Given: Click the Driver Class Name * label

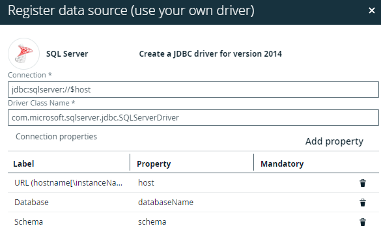Looking at the screenshot, I should 41,103.
